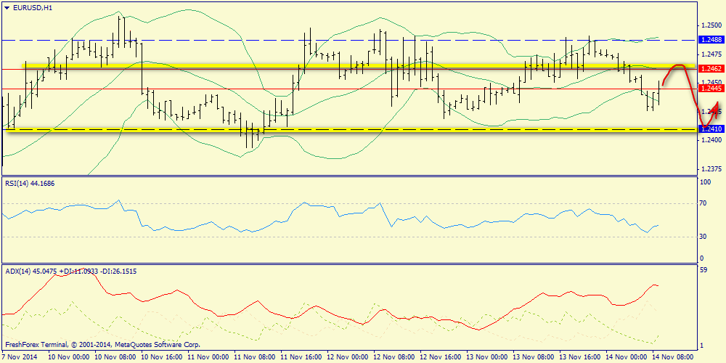Click the 1.2400 price scale value
Image resolution: width=726 pixels, height=363 pixels.
tap(711, 140)
